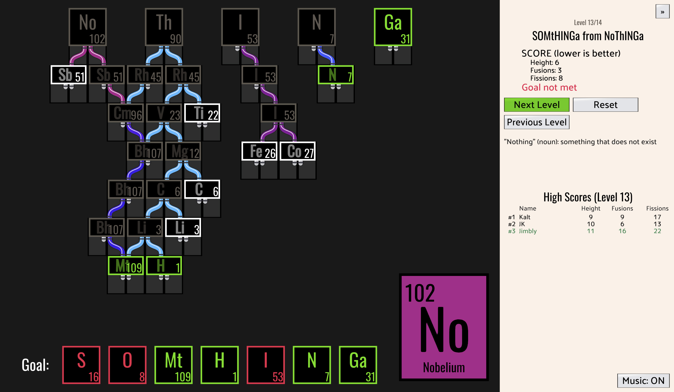The height and width of the screenshot is (392, 674).
Task: Click the Nobelium No 102 starting tile
Action: pos(87,27)
